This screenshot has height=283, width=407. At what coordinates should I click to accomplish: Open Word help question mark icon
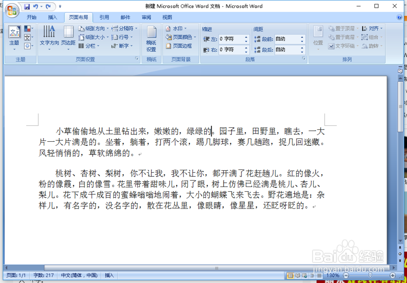tap(400, 18)
